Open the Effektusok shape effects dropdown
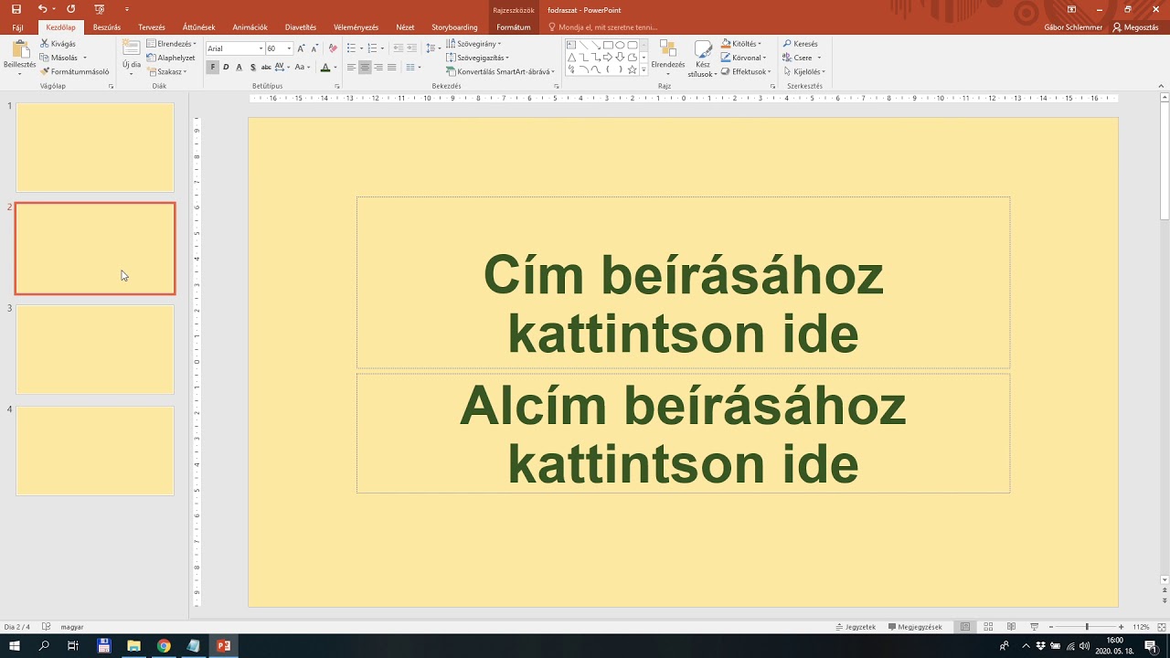 point(746,71)
